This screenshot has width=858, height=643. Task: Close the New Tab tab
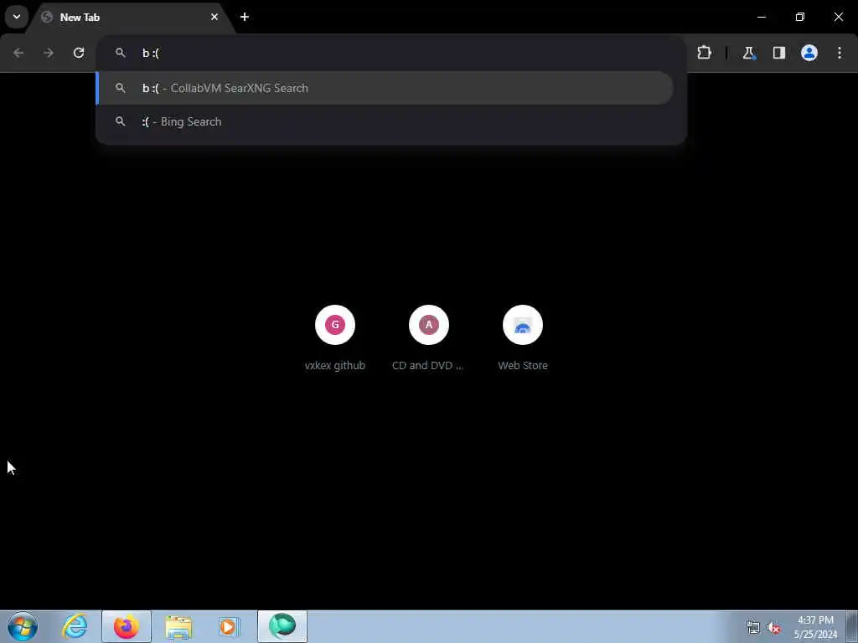pyautogui.click(x=214, y=17)
